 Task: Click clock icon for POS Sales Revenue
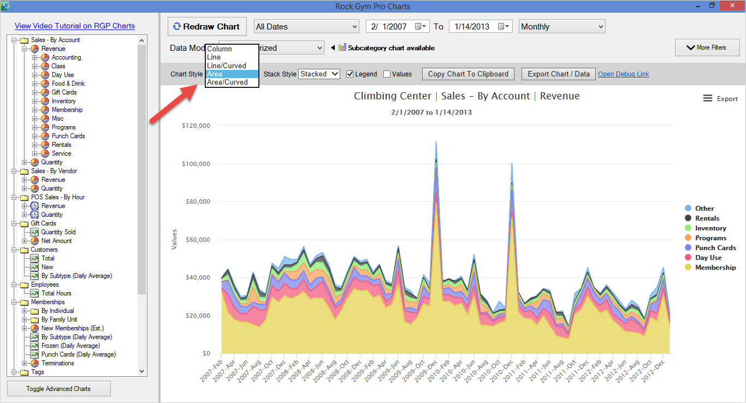(x=34, y=206)
